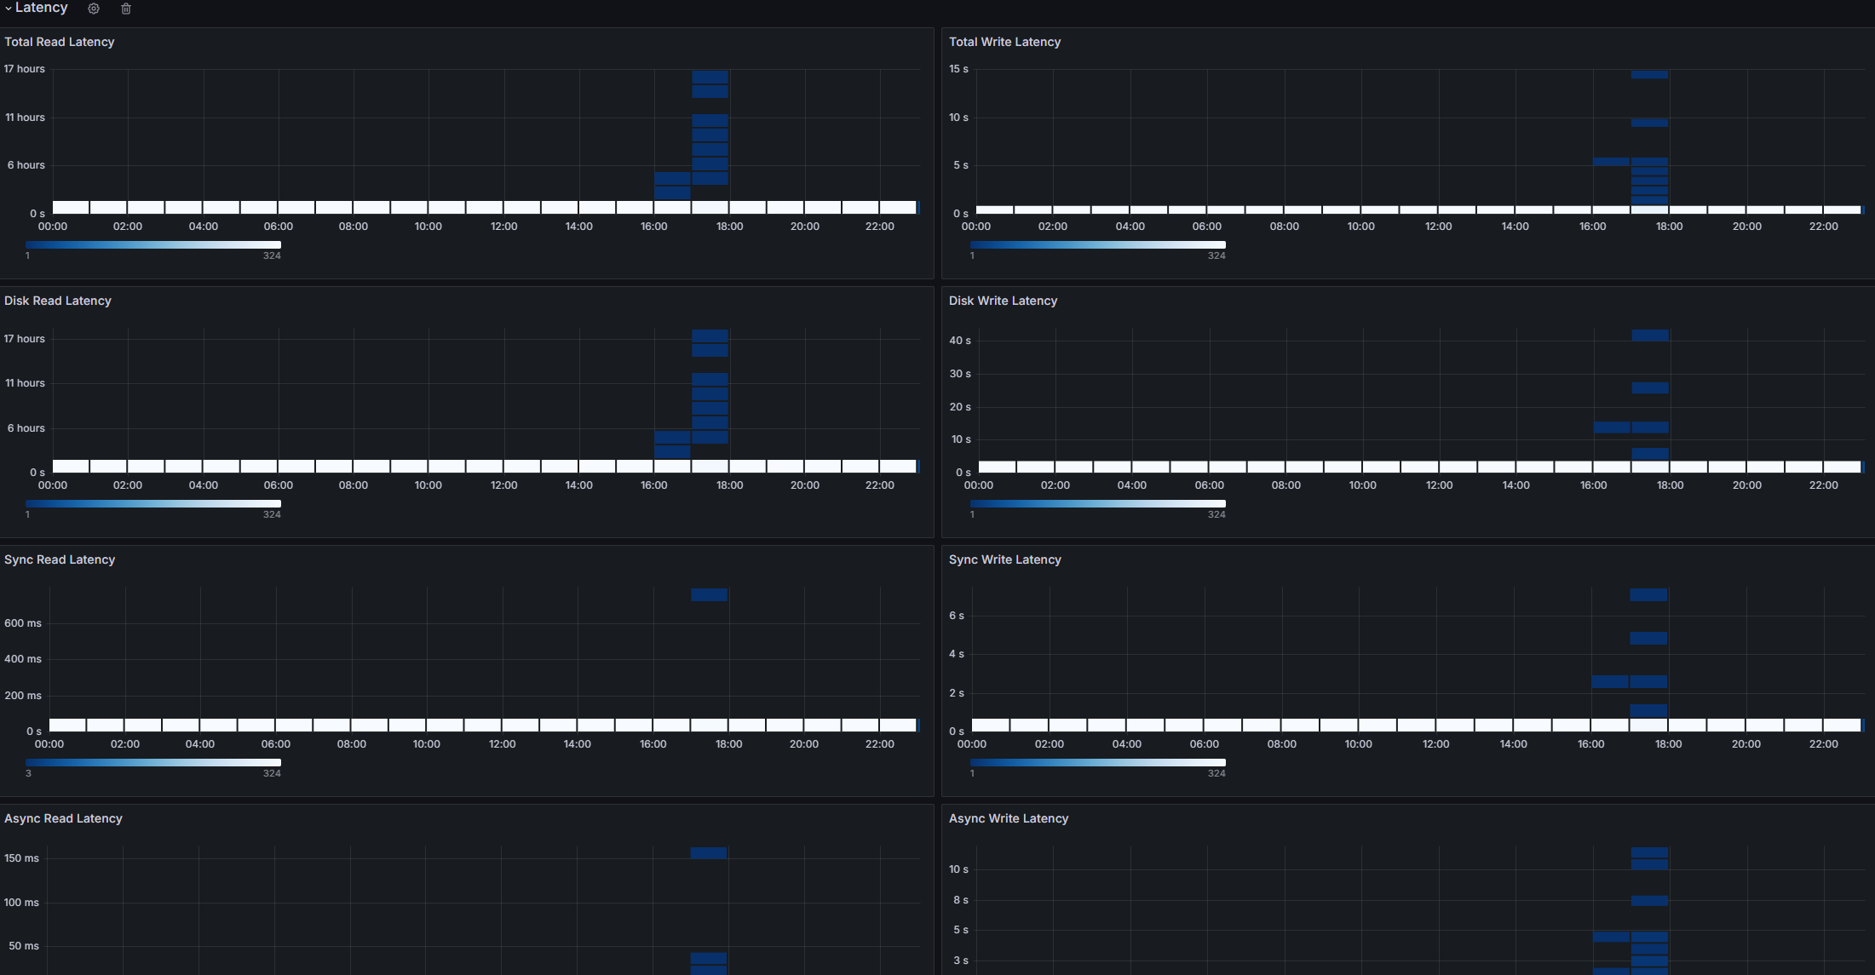Image resolution: width=1875 pixels, height=975 pixels.
Task: Click the topmost cell in Disk Write Latency
Action: [x=1649, y=336]
